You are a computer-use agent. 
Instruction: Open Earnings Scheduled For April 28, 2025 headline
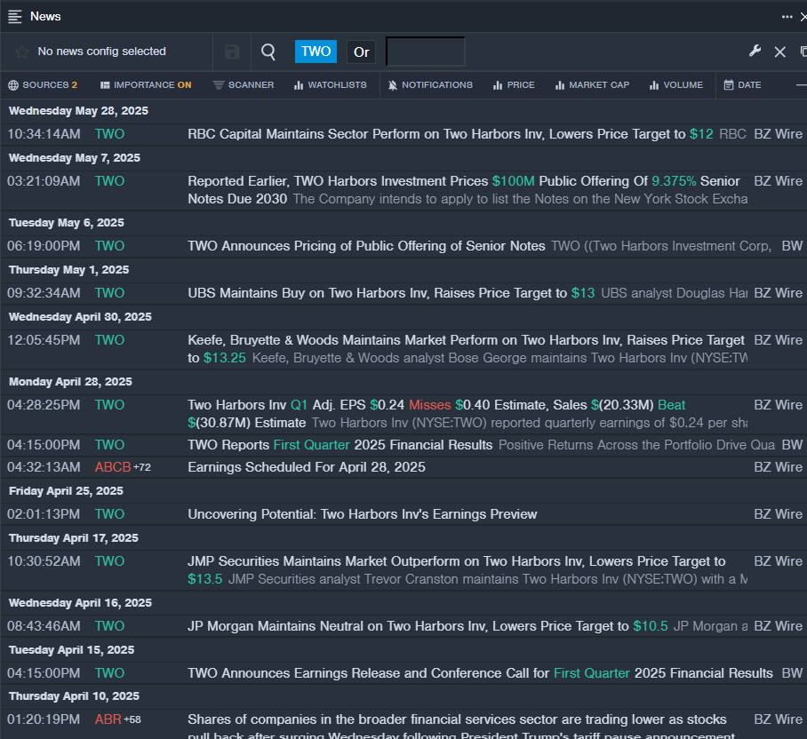(x=307, y=467)
